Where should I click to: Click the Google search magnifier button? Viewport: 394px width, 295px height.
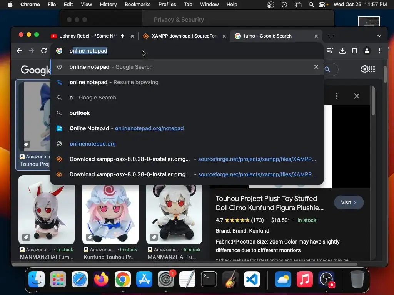coord(327,69)
